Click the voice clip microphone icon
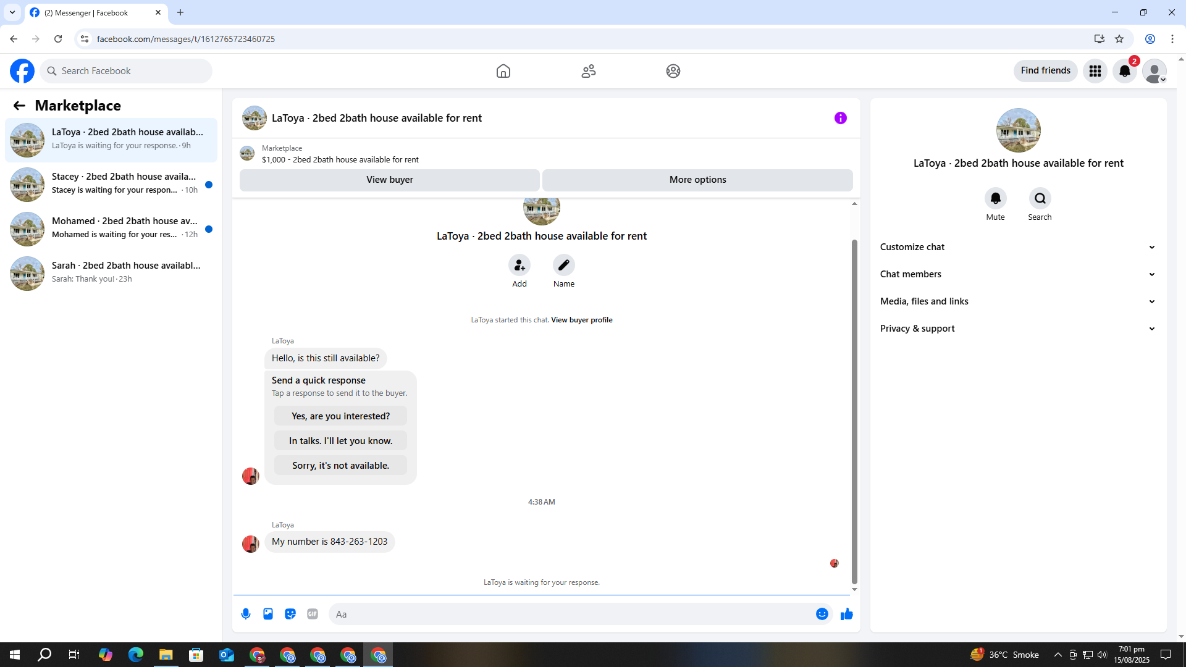This screenshot has width=1186, height=667. pos(246,614)
